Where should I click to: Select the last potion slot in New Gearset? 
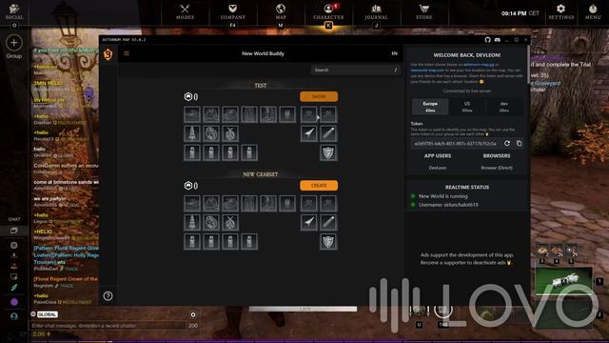click(x=249, y=241)
